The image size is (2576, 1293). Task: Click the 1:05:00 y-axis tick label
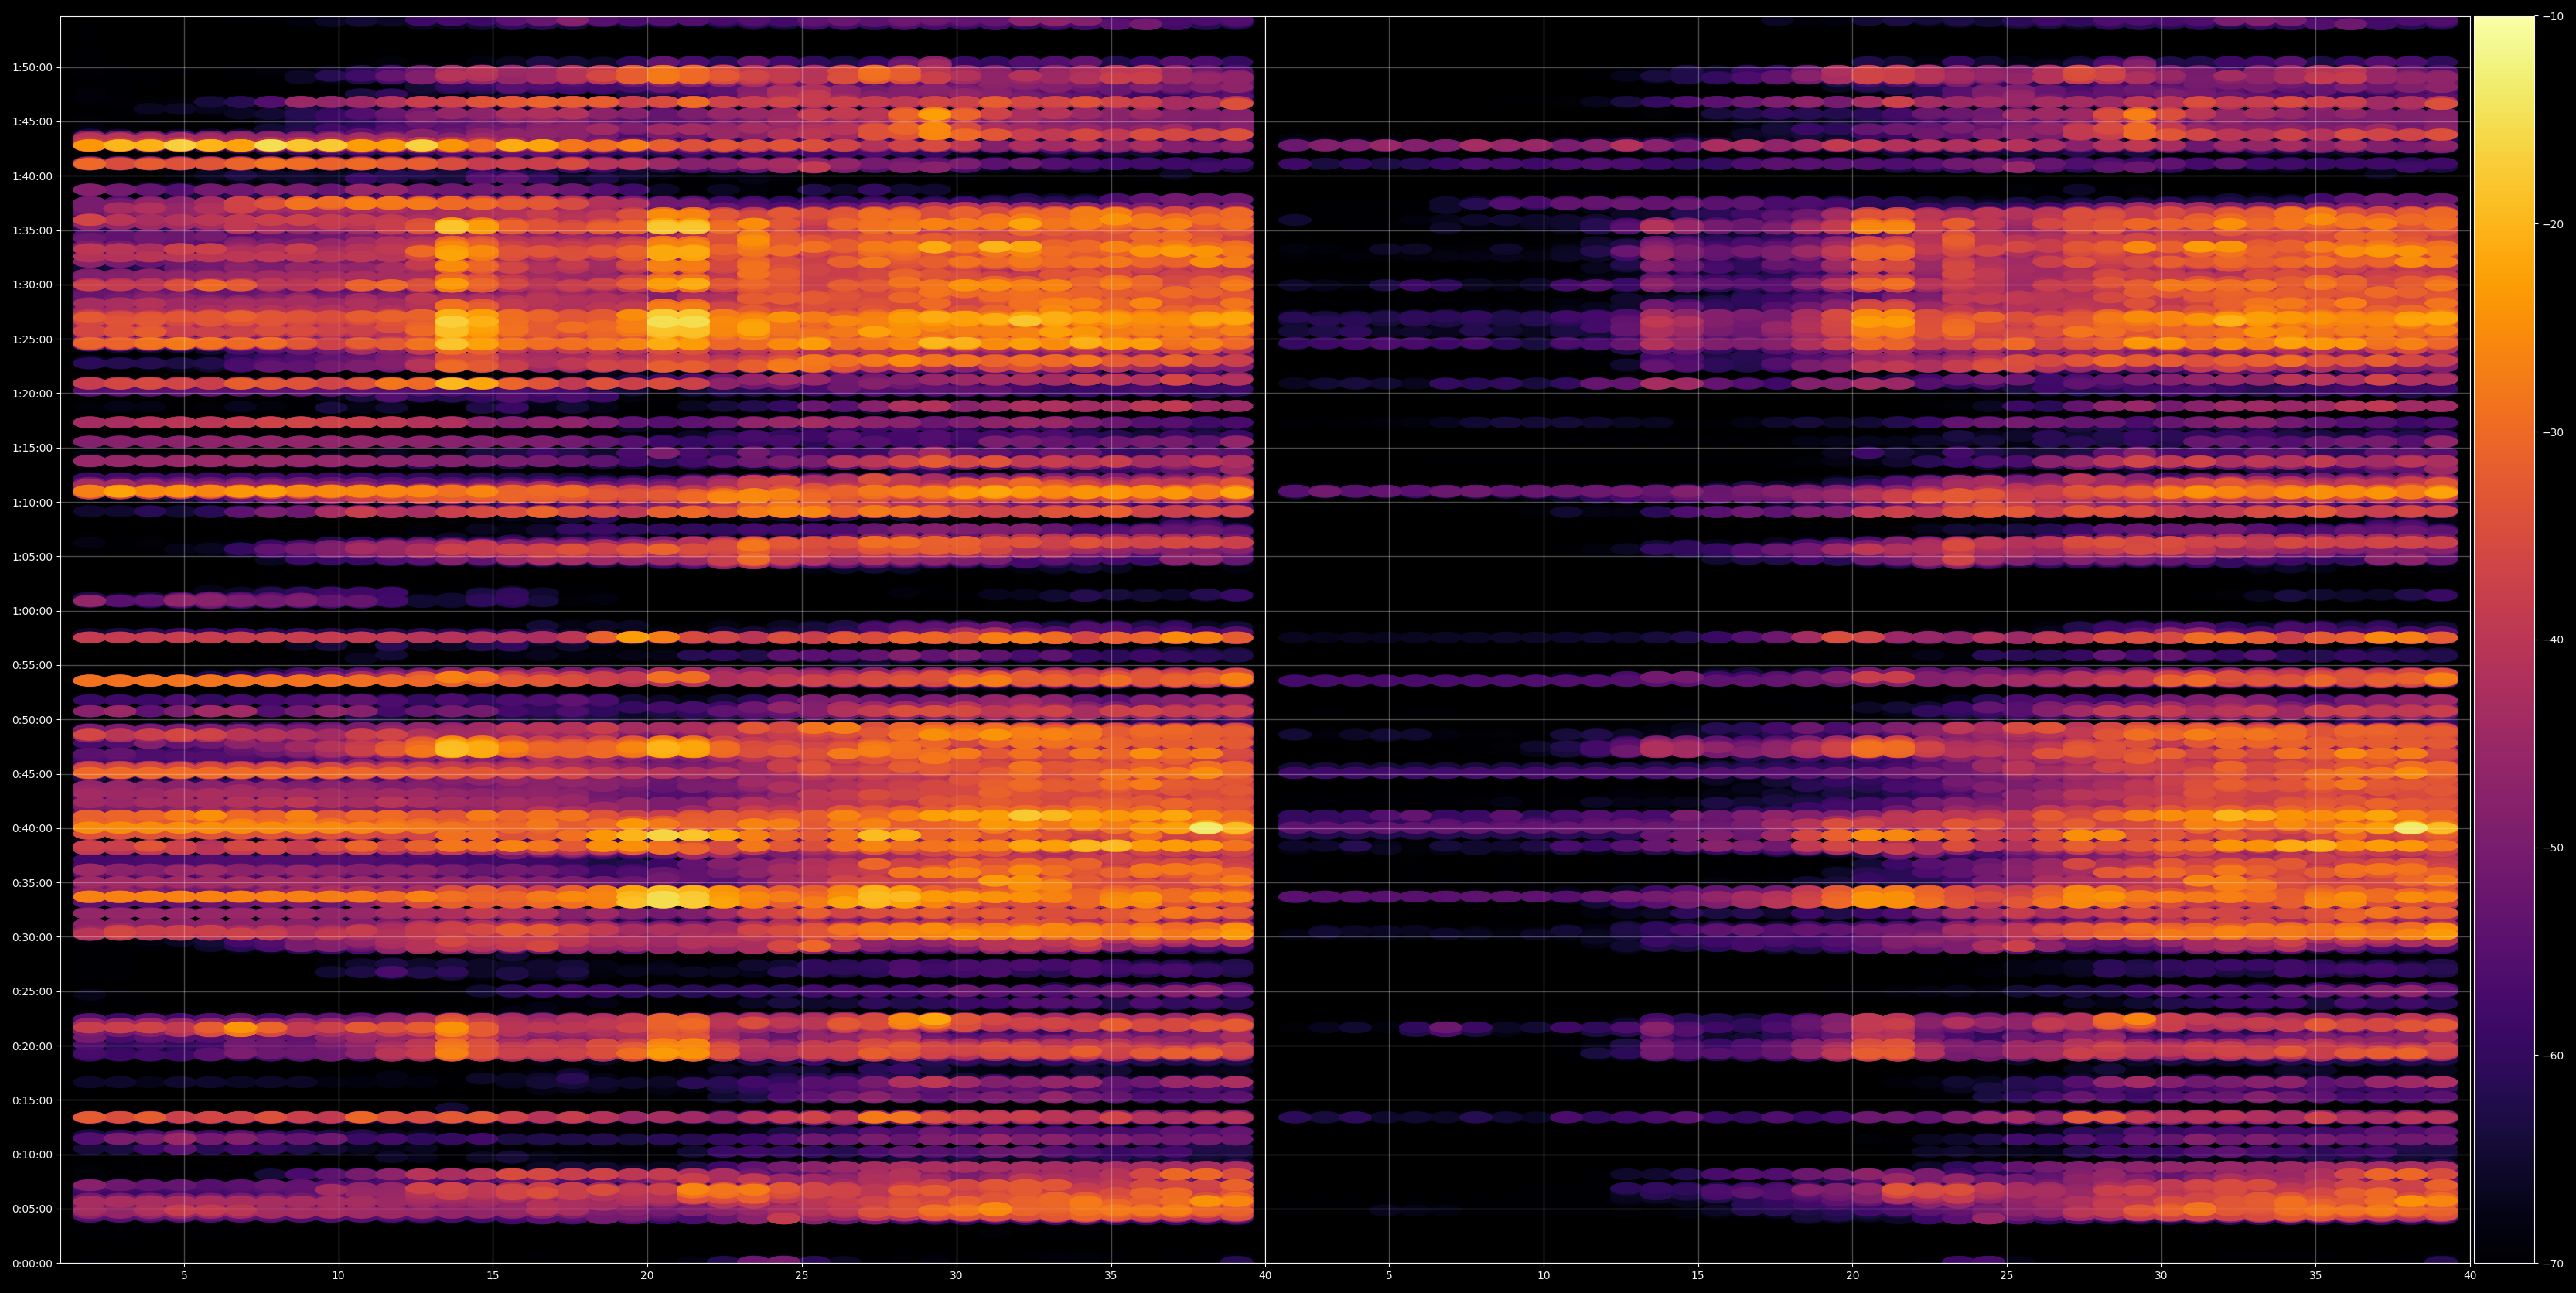click(x=32, y=557)
